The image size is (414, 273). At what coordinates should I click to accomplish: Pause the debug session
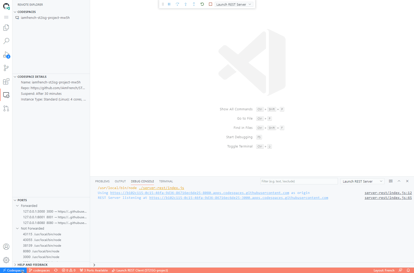[x=169, y=4]
